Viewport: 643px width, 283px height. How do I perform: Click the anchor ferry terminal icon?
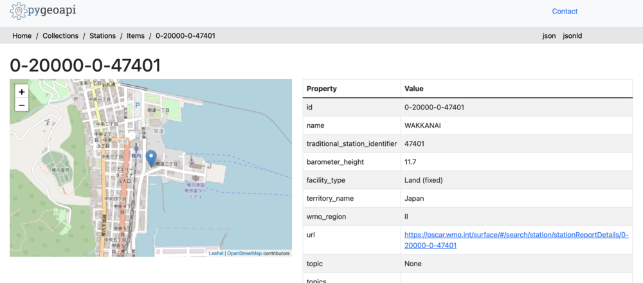(190, 158)
